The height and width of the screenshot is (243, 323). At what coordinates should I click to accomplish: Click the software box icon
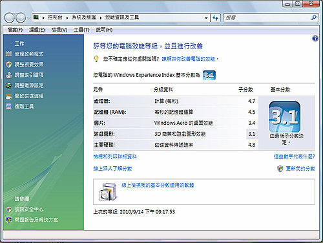[x=109, y=192]
